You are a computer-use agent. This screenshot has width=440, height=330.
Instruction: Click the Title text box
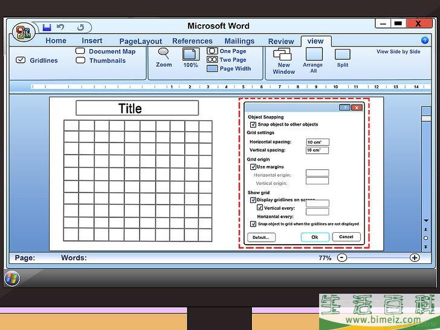(137, 108)
